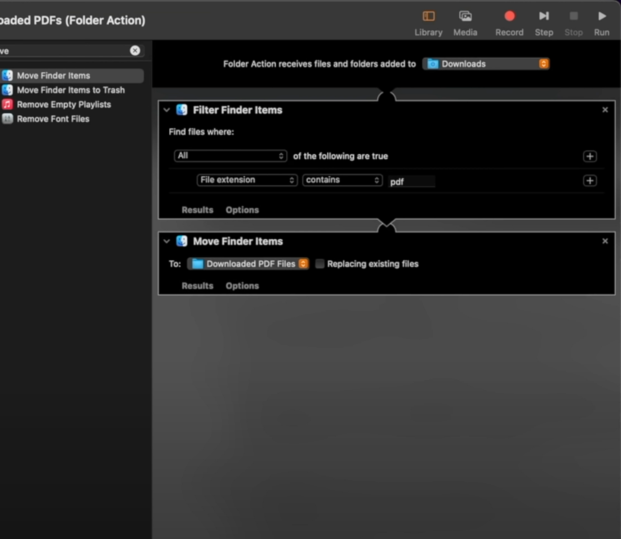Add a filter condition with the lower plus button
The height and width of the screenshot is (539, 621).
pyautogui.click(x=590, y=181)
